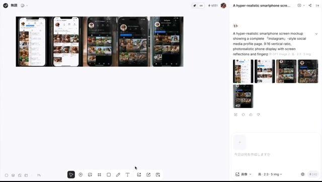Pick the rectangle shape tool

click(x=109, y=174)
